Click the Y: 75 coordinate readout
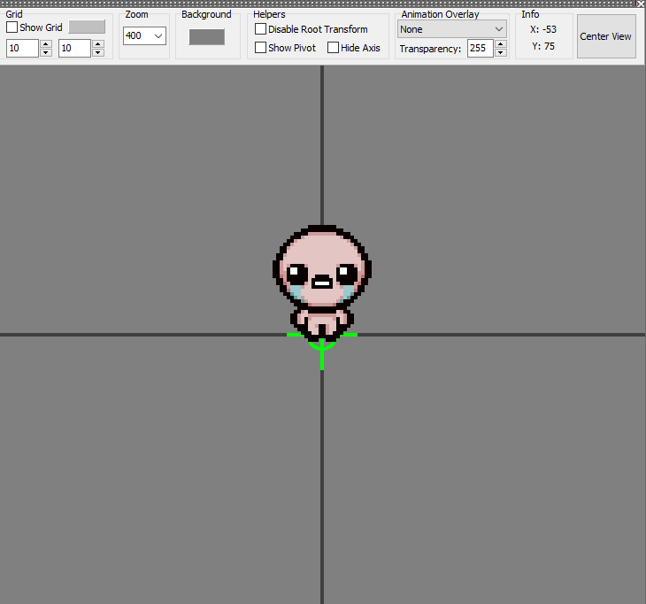 (x=543, y=46)
